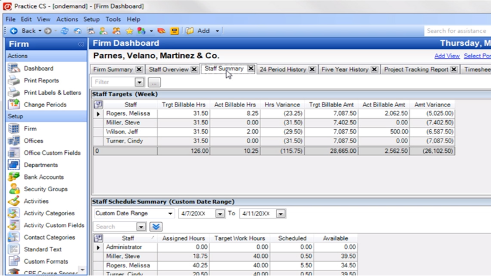Open the 4/7/20XX start date picker

[219, 214]
